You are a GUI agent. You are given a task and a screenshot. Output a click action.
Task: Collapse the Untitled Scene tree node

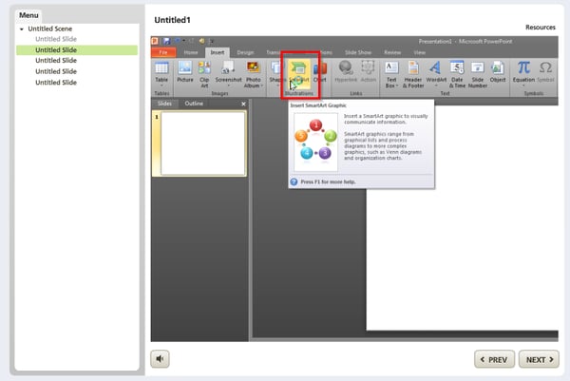22,29
